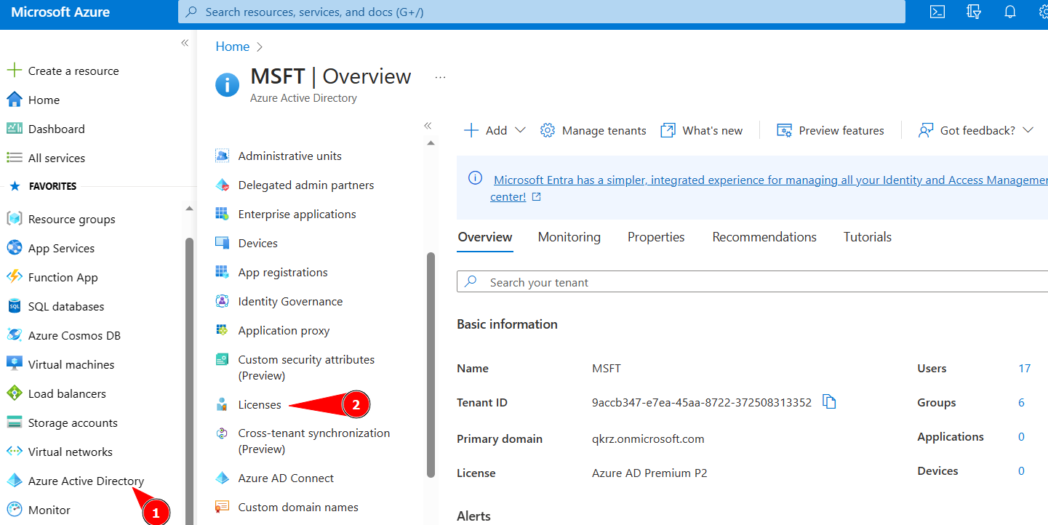Copy the Tenant ID to clipboard
The width and height of the screenshot is (1048, 525).
click(x=829, y=401)
